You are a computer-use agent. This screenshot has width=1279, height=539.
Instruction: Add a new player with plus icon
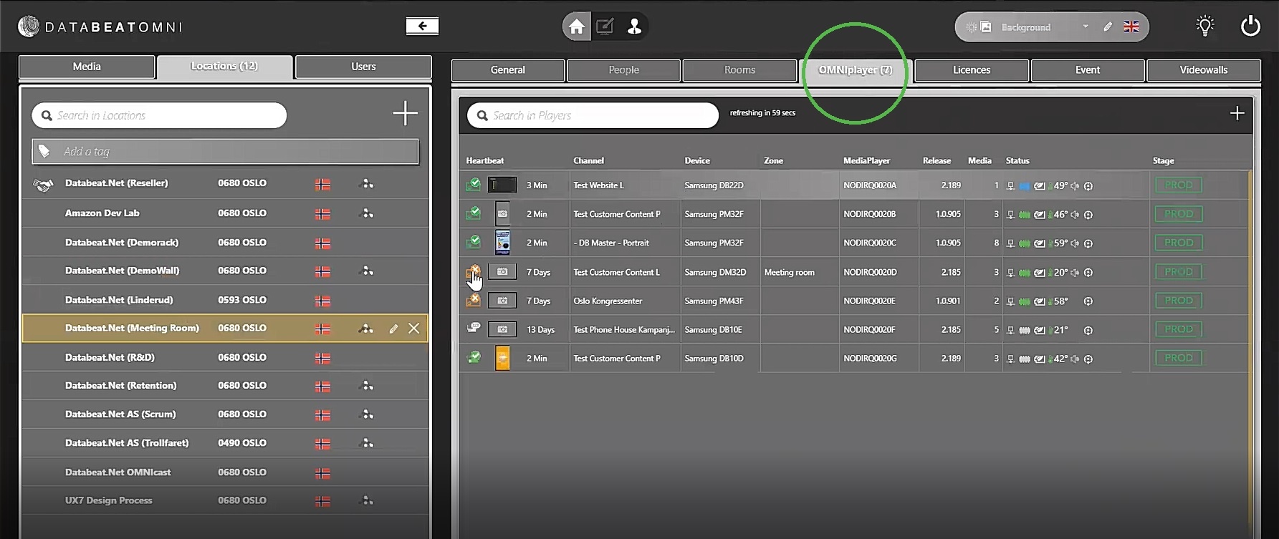[x=1237, y=113]
